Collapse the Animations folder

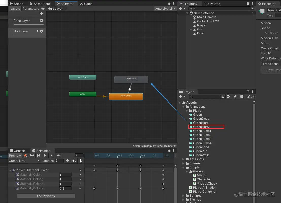click(x=183, y=107)
